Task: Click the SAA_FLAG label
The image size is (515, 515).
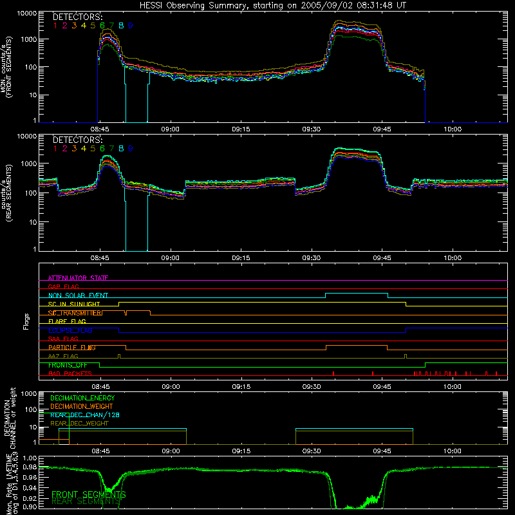Action: [63, 339]
